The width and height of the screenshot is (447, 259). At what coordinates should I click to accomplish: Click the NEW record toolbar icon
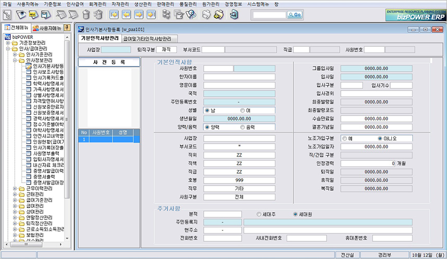tap(33, 15)
